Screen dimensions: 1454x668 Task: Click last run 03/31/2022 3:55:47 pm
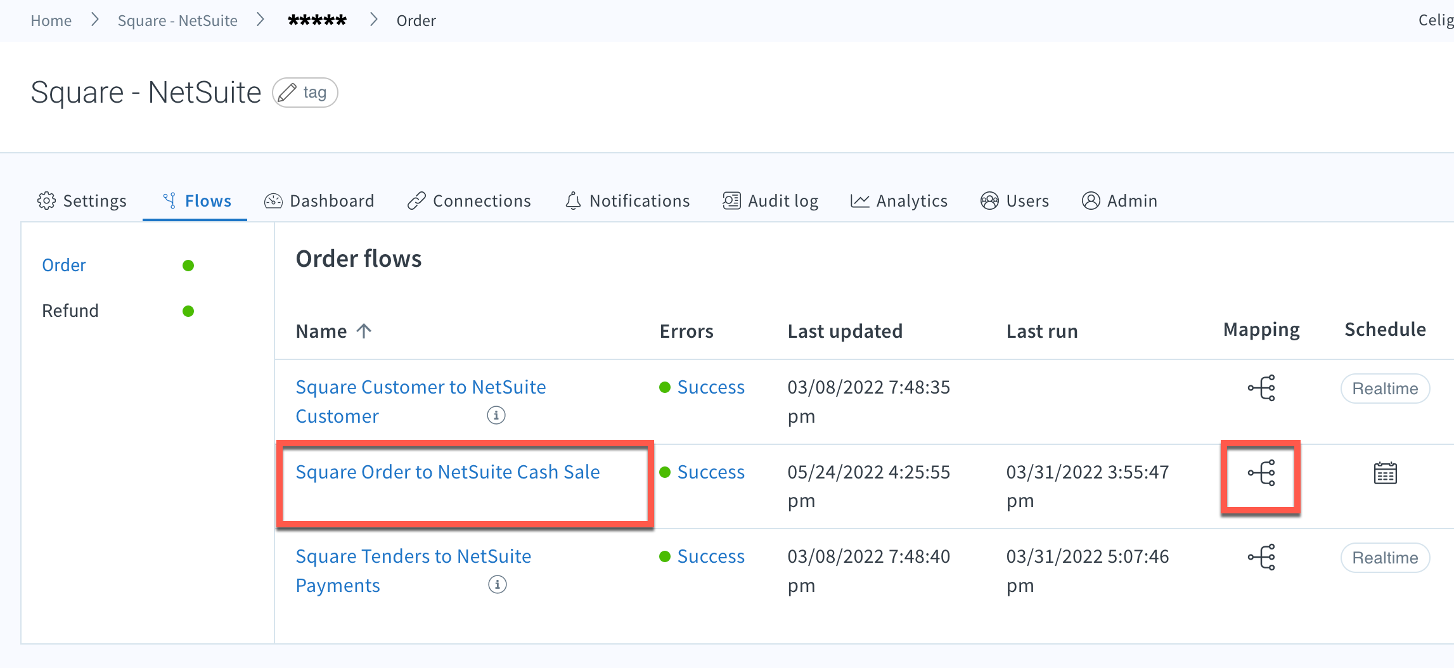[x=1088, y=486]
